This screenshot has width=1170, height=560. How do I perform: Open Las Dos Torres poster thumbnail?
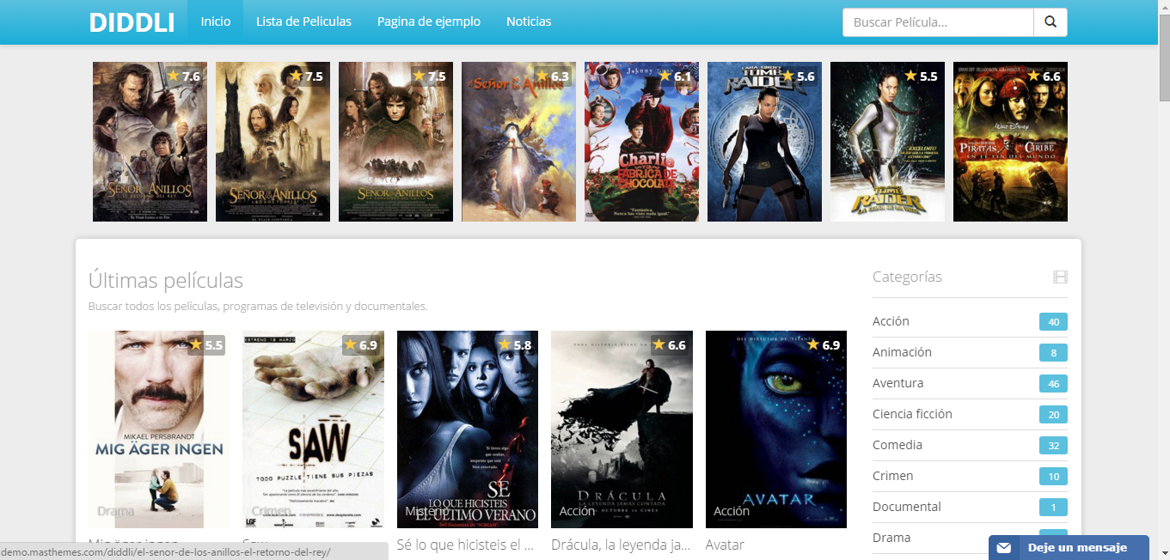(273, 142)
